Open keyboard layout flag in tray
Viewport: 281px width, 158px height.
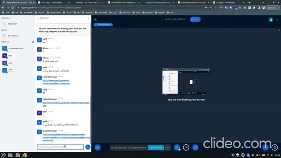click(x=263, y=155)
